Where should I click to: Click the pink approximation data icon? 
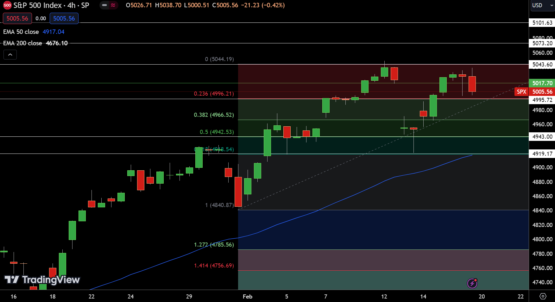[113, 5]
